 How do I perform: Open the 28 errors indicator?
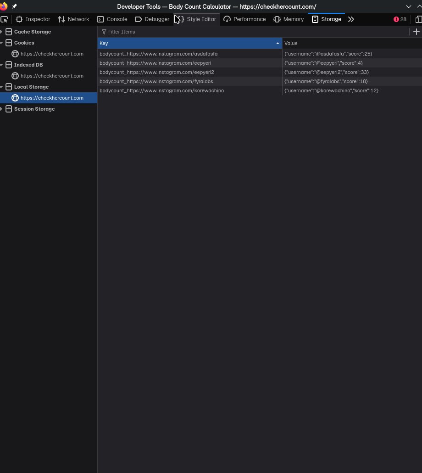click(400, 19)
